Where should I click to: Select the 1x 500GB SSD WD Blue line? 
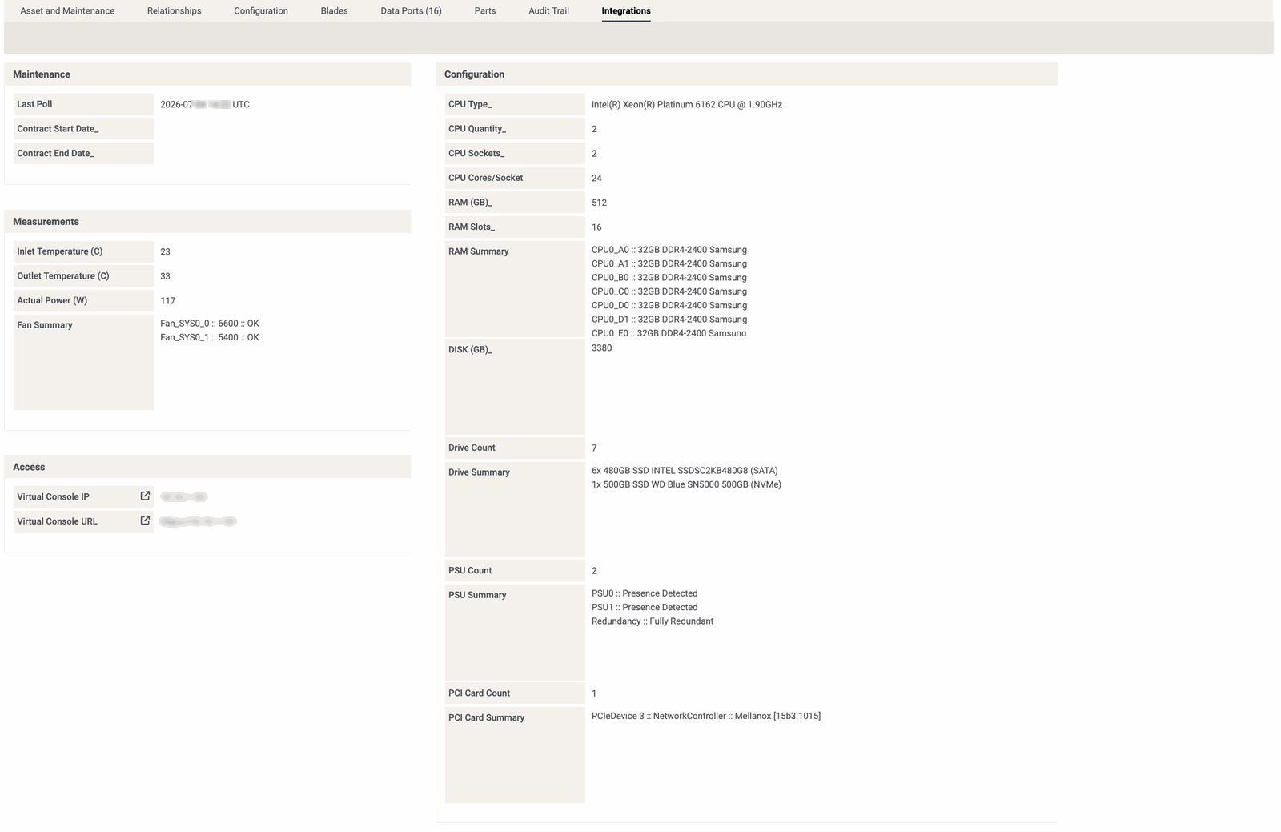point(686,484)
